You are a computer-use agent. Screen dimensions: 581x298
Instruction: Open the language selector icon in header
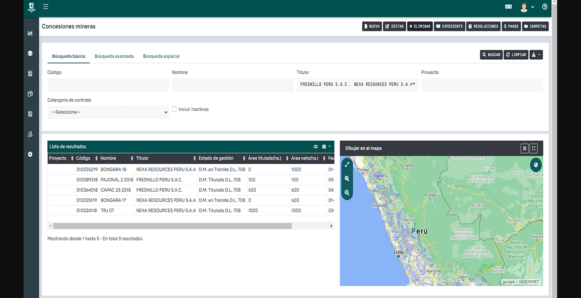point(508,7)
